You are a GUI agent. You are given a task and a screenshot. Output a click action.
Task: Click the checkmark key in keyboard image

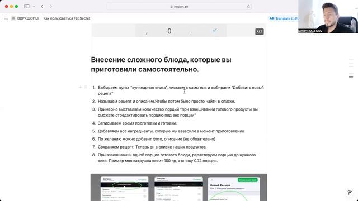[215, 30]
